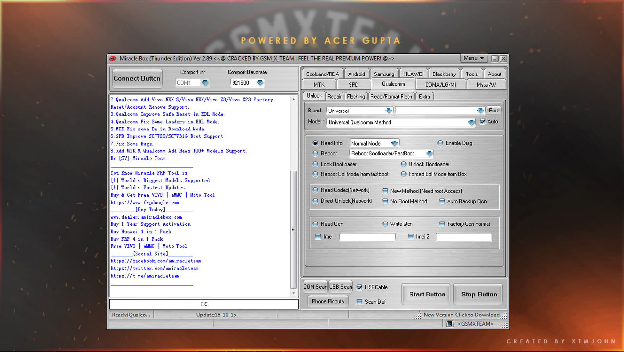Select Lock Bootloader option
The image size is (624, 352).
tap(315, 164)
